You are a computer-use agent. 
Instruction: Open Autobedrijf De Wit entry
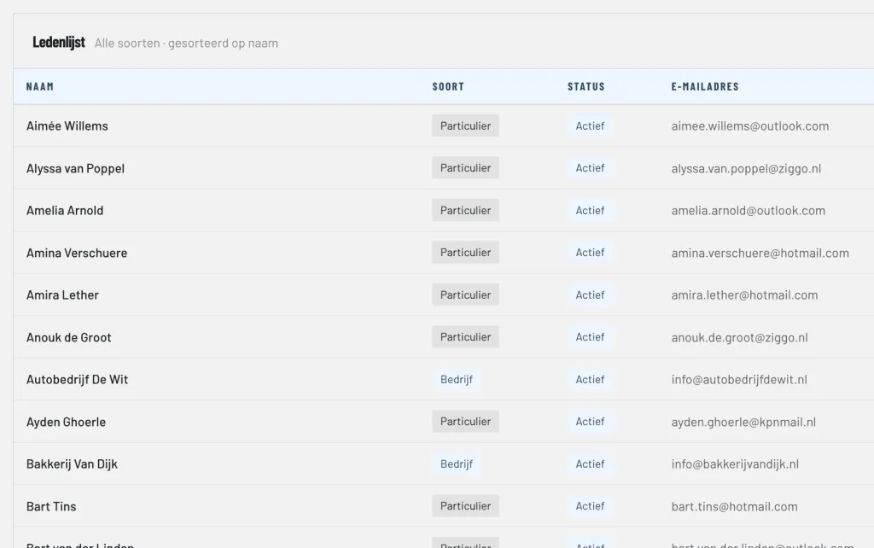tap(77, 380)
